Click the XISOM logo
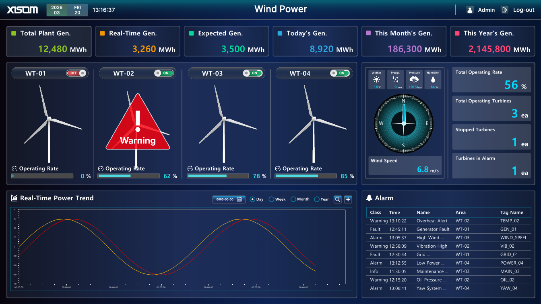This screenshot has width=541, height=304. [22, 10]
